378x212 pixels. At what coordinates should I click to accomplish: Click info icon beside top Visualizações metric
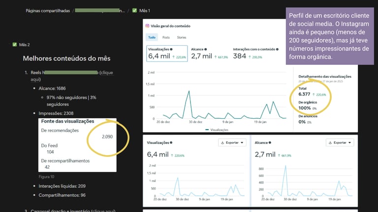[171, 49]
